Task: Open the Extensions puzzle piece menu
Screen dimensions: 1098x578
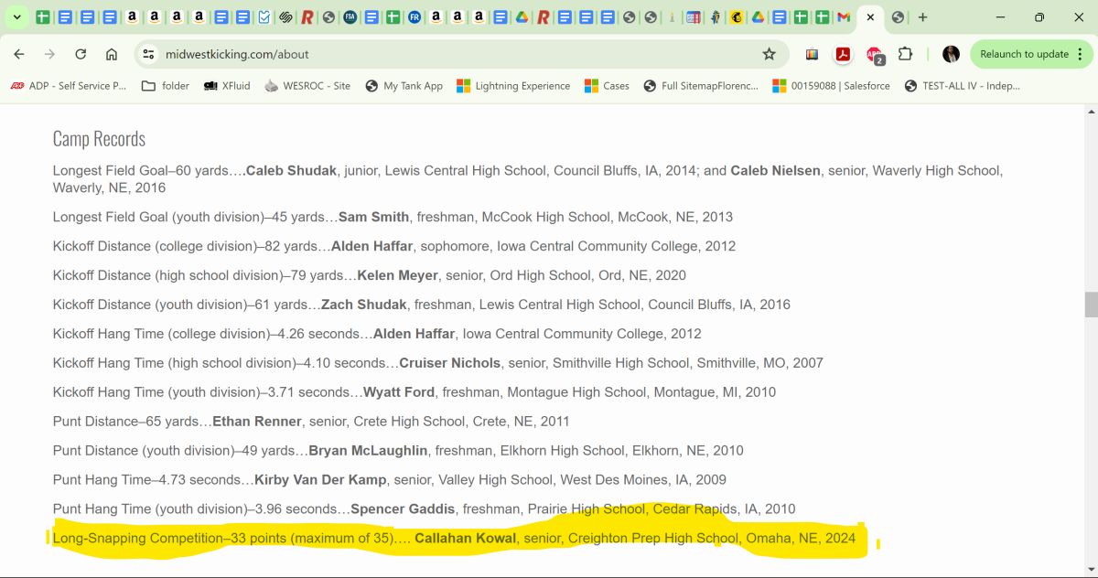Action: pos(905,54)
